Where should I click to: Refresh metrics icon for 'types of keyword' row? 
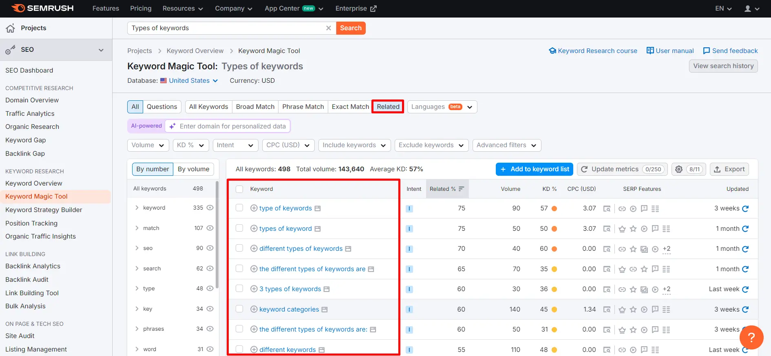pos(745,229)
